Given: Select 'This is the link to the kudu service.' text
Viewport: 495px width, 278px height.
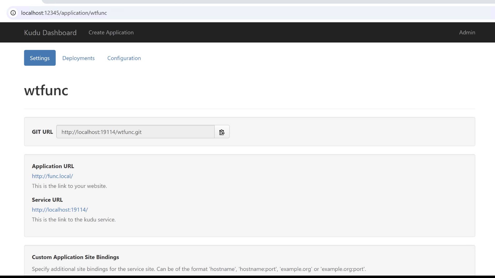Looking at the screenshot, I should pos(74,220).
